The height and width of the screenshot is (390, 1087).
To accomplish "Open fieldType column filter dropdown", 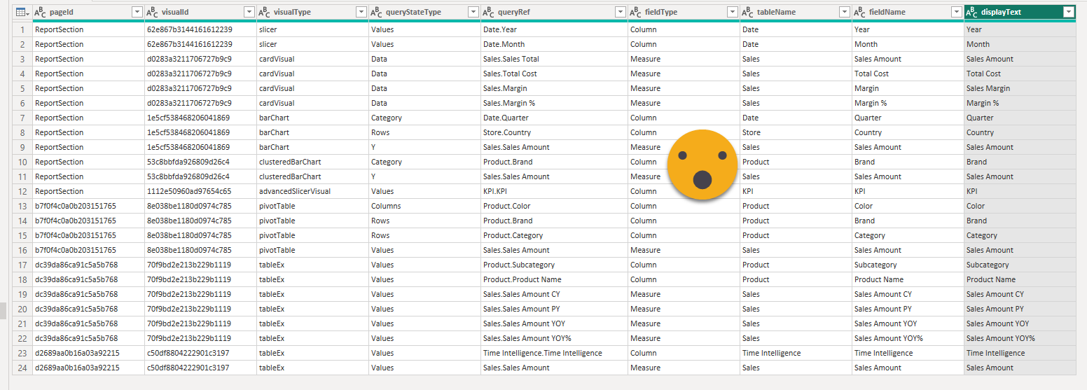I will coord(732,12).
